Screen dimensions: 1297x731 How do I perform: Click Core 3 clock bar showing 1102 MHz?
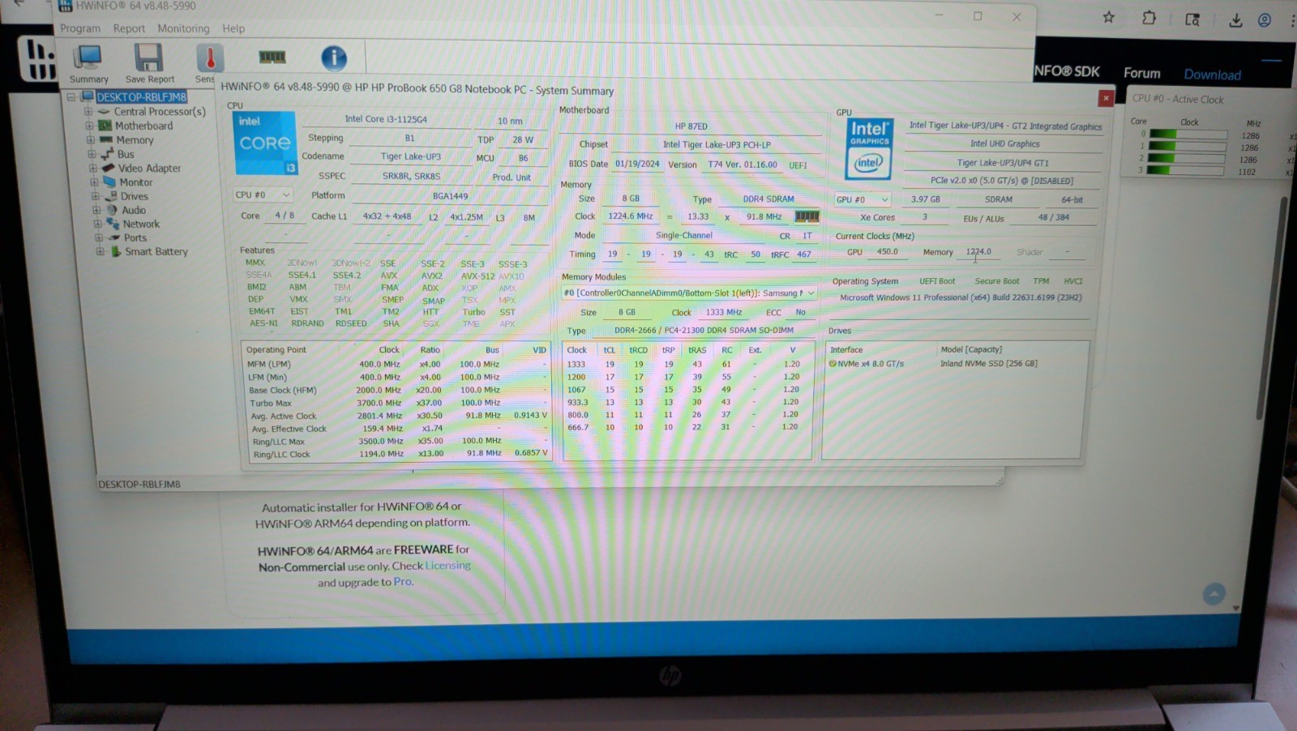click(1187, 170)
